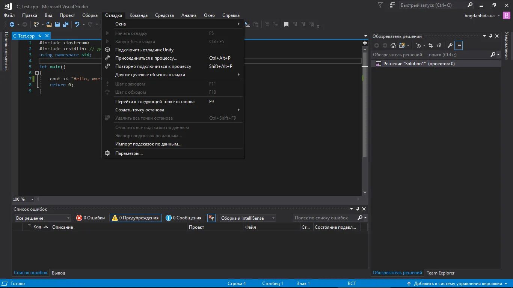Toggle the 0 Сообщения messages filter
Viewport: 513px width, 288px height.
point(184,218)
